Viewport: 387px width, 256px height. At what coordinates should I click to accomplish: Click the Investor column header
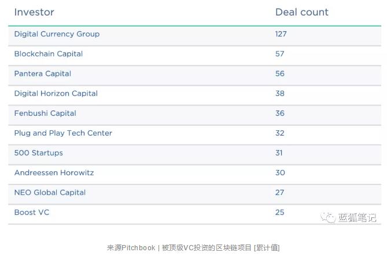click(x=34, y=12)
